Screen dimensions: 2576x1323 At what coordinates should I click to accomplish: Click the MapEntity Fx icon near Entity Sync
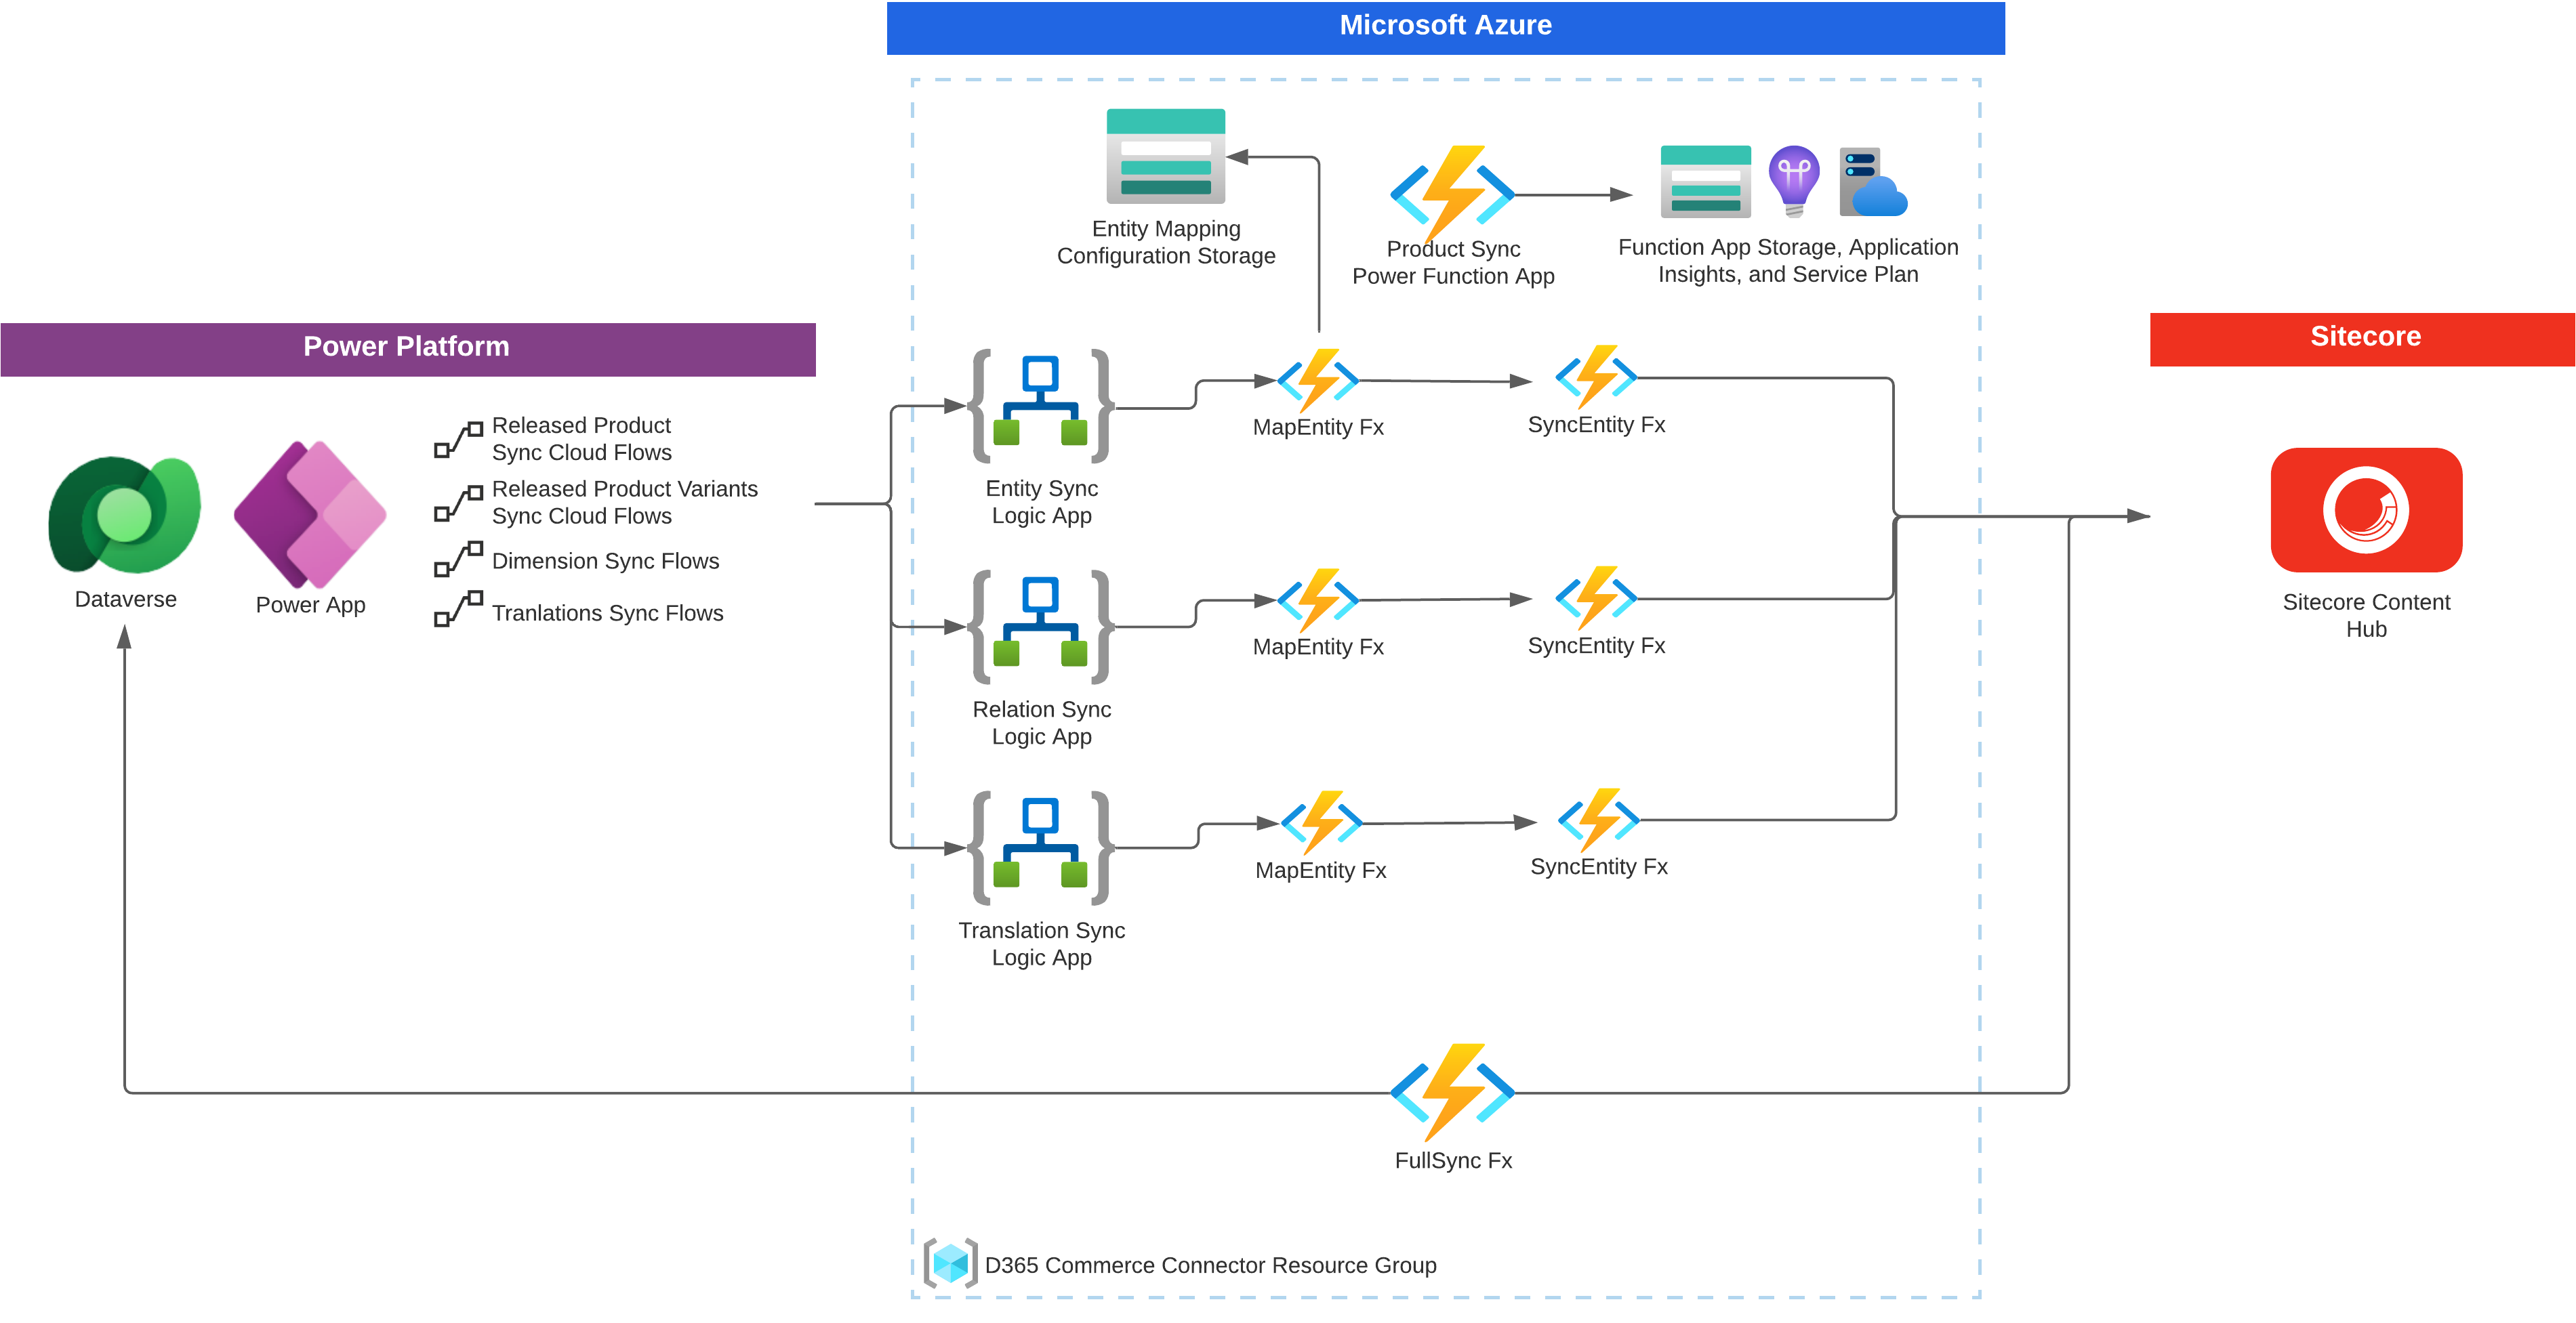point(1318,381)
